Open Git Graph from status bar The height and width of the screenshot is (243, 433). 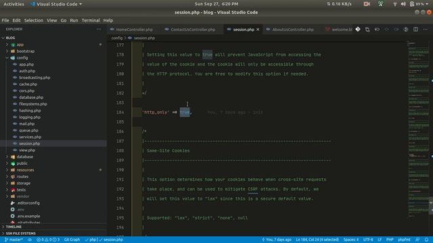pos(72,240)
